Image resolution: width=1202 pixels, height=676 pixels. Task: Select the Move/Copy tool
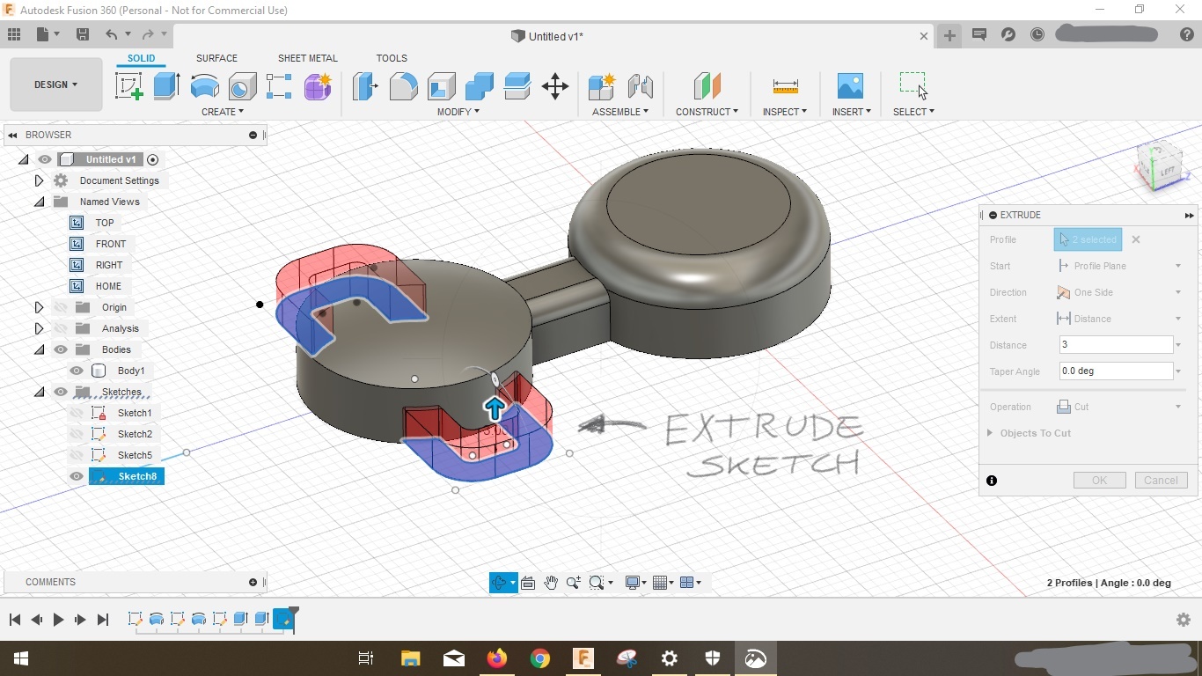coord(555,86)
